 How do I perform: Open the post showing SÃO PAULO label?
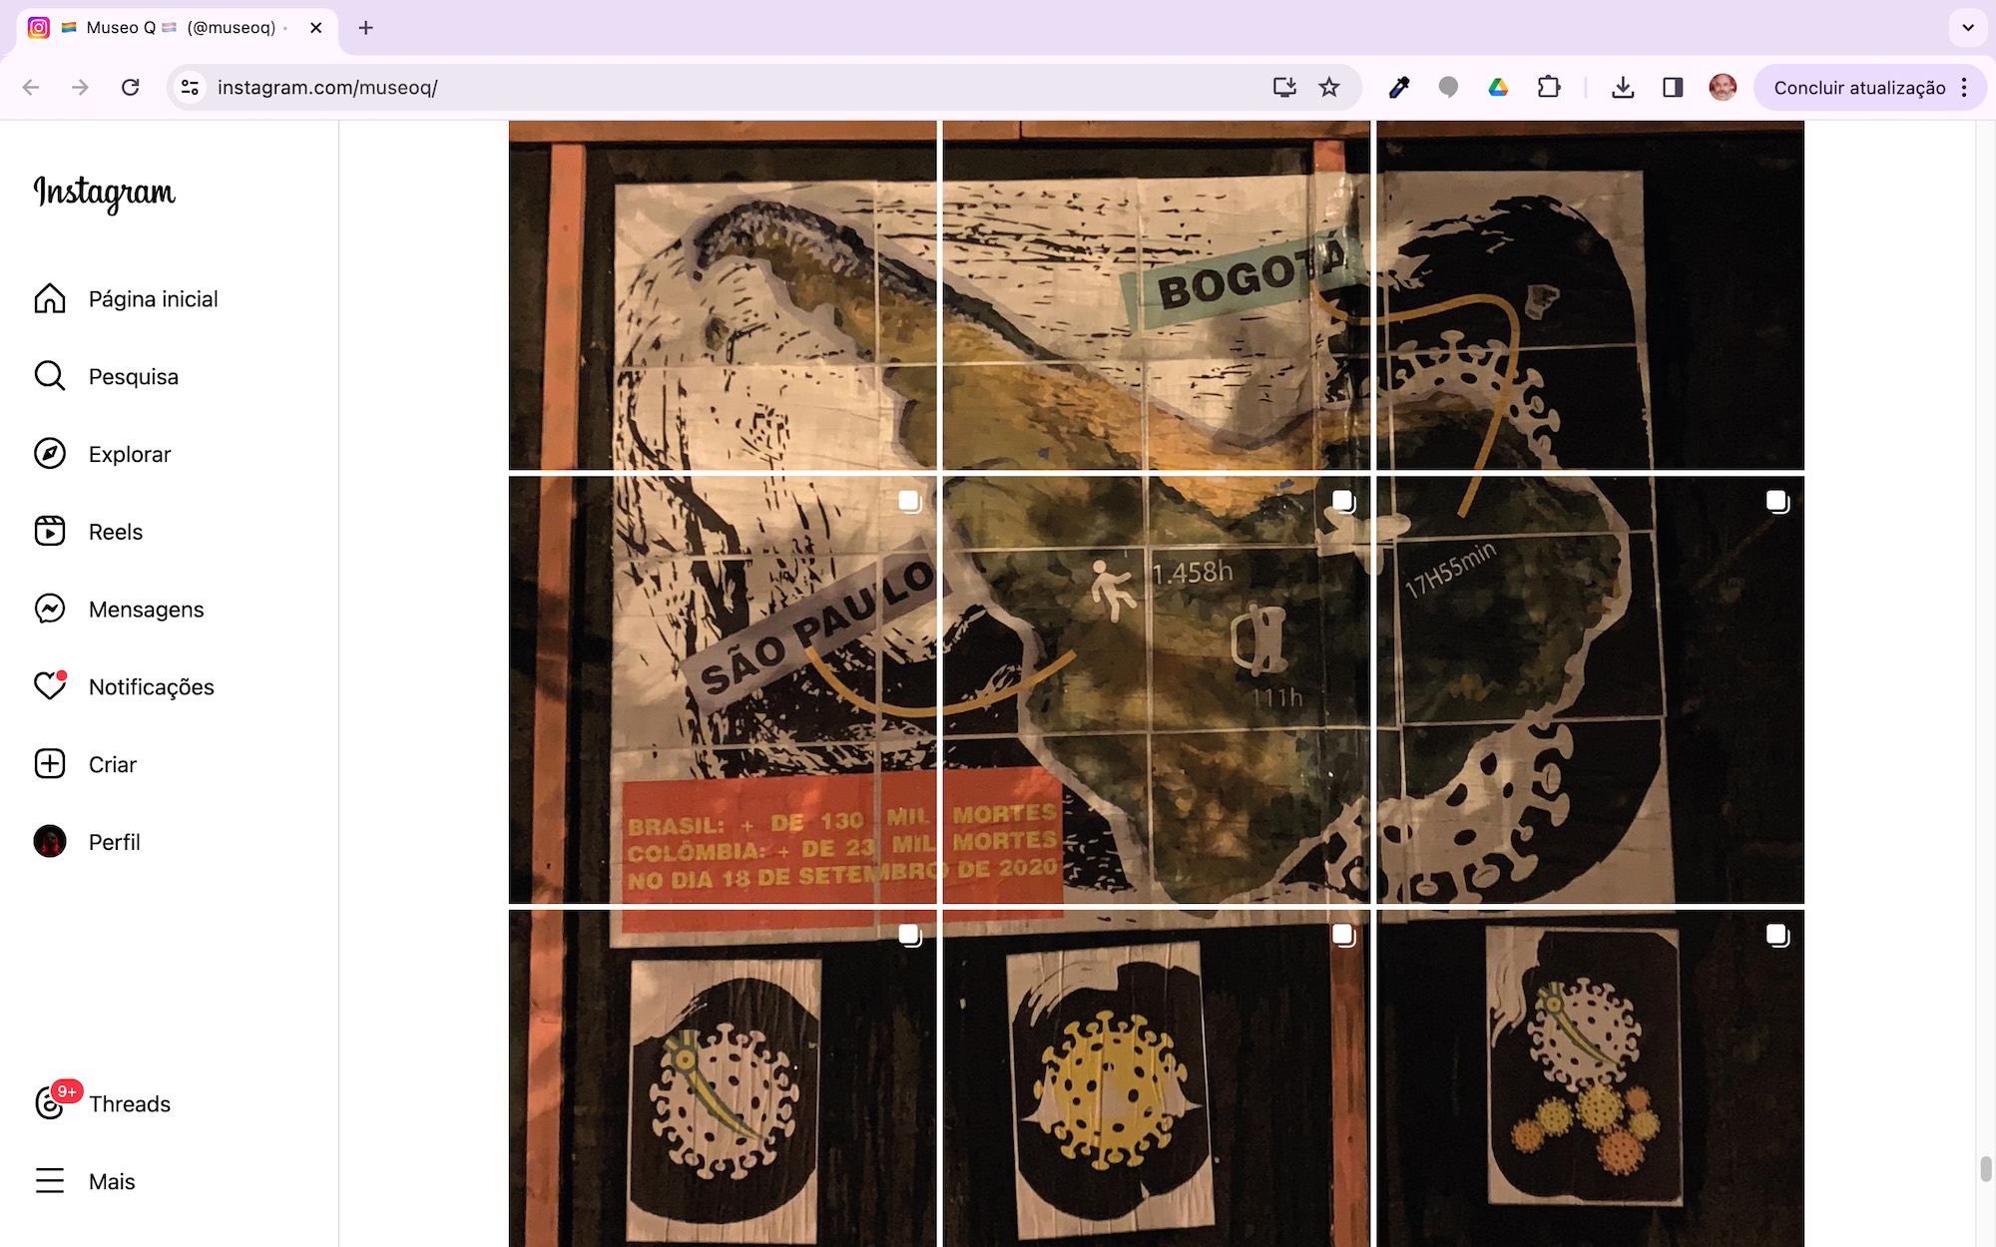click(x=723, y=689)
